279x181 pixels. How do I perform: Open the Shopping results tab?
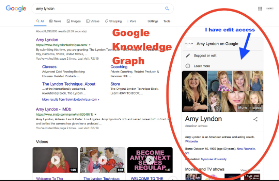[113, 21]
